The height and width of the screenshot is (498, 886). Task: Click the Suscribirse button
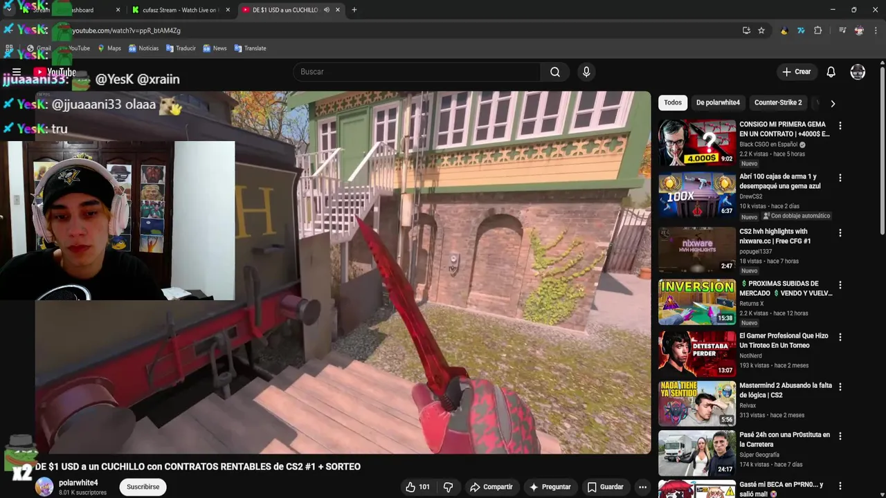coord(143,487)
